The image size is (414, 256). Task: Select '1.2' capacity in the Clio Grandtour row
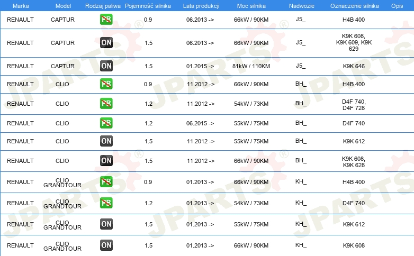pyautogui.click(x=148, y=203)
